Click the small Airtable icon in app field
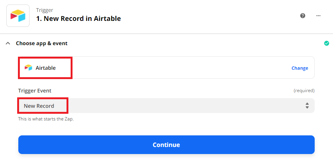Screen dimensions: 333x160 click(x=28, y=68)
